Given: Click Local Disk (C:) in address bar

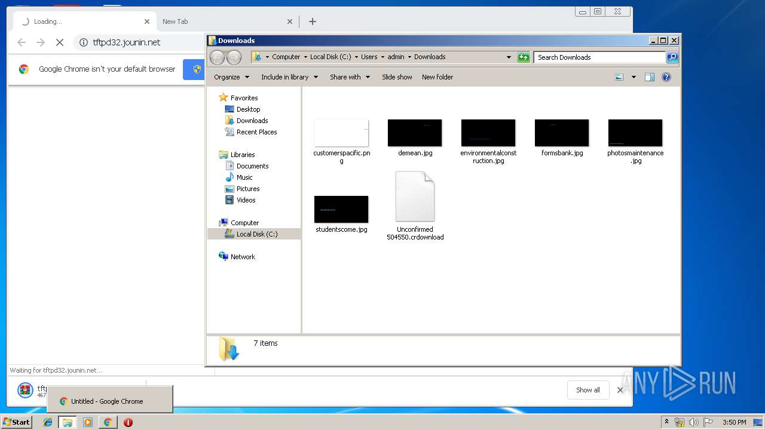Looking at the screenshot, I should pos(331,57).
